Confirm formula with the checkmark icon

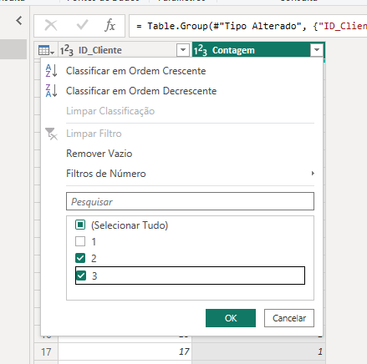click(82, 25)
